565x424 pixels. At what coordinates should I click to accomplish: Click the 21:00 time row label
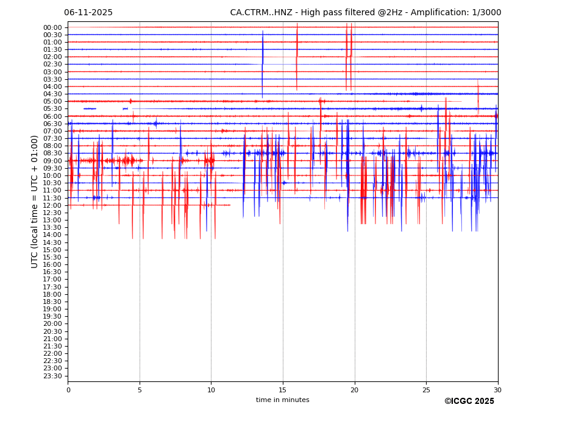pyautogui.click(x=52, y=339)
